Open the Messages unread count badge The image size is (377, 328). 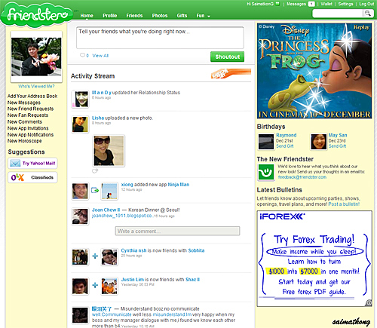(x=311, y=4)
